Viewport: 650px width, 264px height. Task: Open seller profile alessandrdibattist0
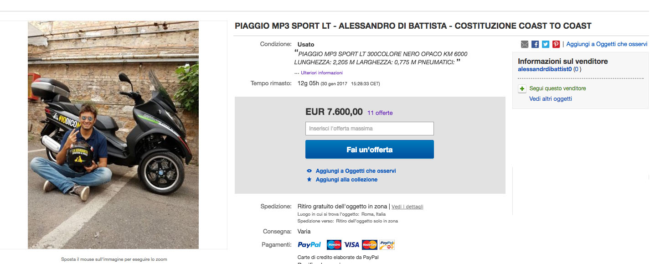tap(545, 69)
